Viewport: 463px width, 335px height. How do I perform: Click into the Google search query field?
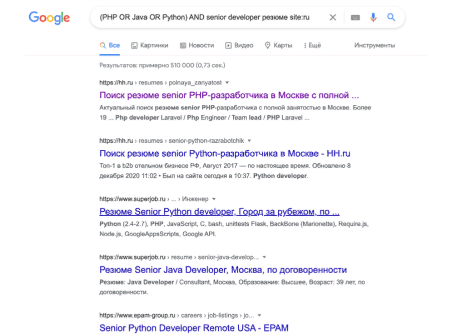[x=205, y=17]
